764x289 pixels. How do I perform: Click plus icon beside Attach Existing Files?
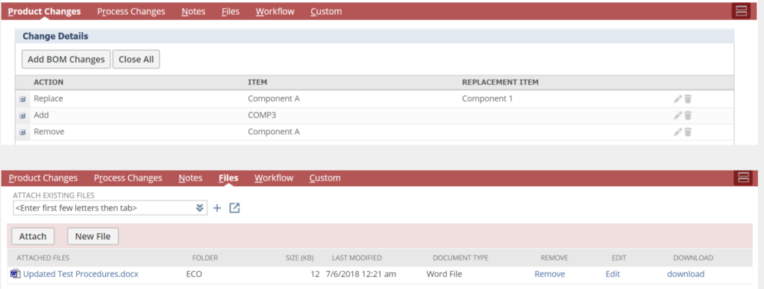[x=217, y=209]
